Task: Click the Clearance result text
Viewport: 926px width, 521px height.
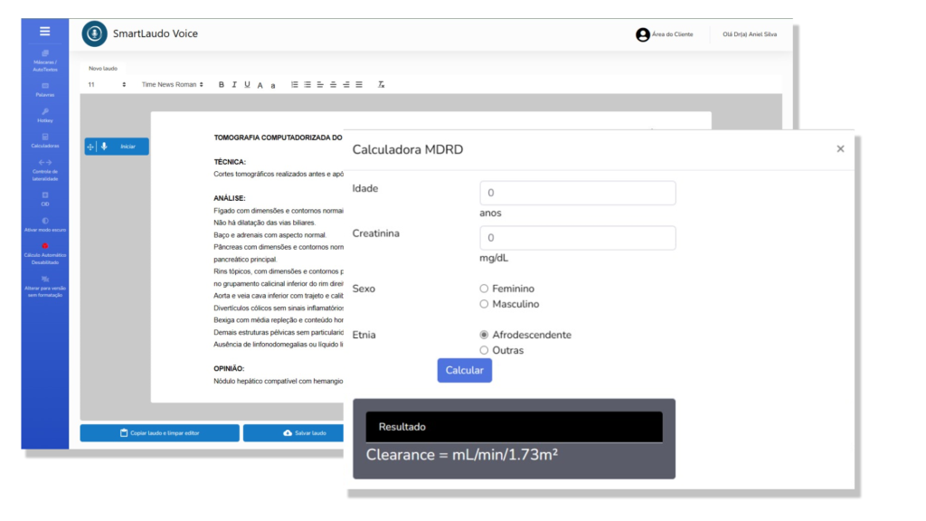Action: coord(462,455)
